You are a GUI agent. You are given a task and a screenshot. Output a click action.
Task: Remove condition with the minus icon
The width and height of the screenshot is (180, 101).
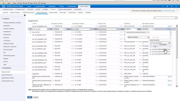154,37
